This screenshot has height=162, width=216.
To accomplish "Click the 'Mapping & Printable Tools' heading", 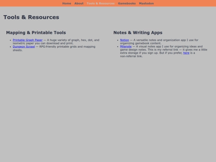I will [x=36, y=33].
